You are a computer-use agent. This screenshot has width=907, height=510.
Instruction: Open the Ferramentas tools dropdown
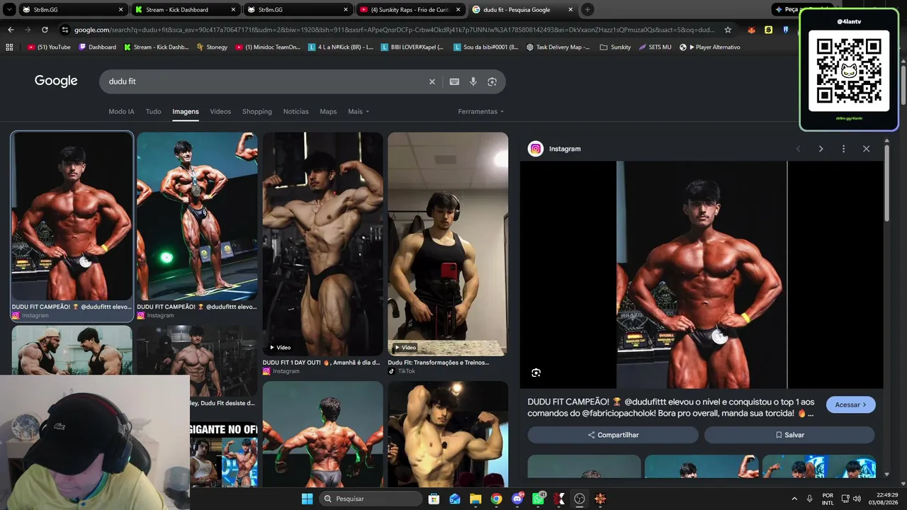pos(481,111)
